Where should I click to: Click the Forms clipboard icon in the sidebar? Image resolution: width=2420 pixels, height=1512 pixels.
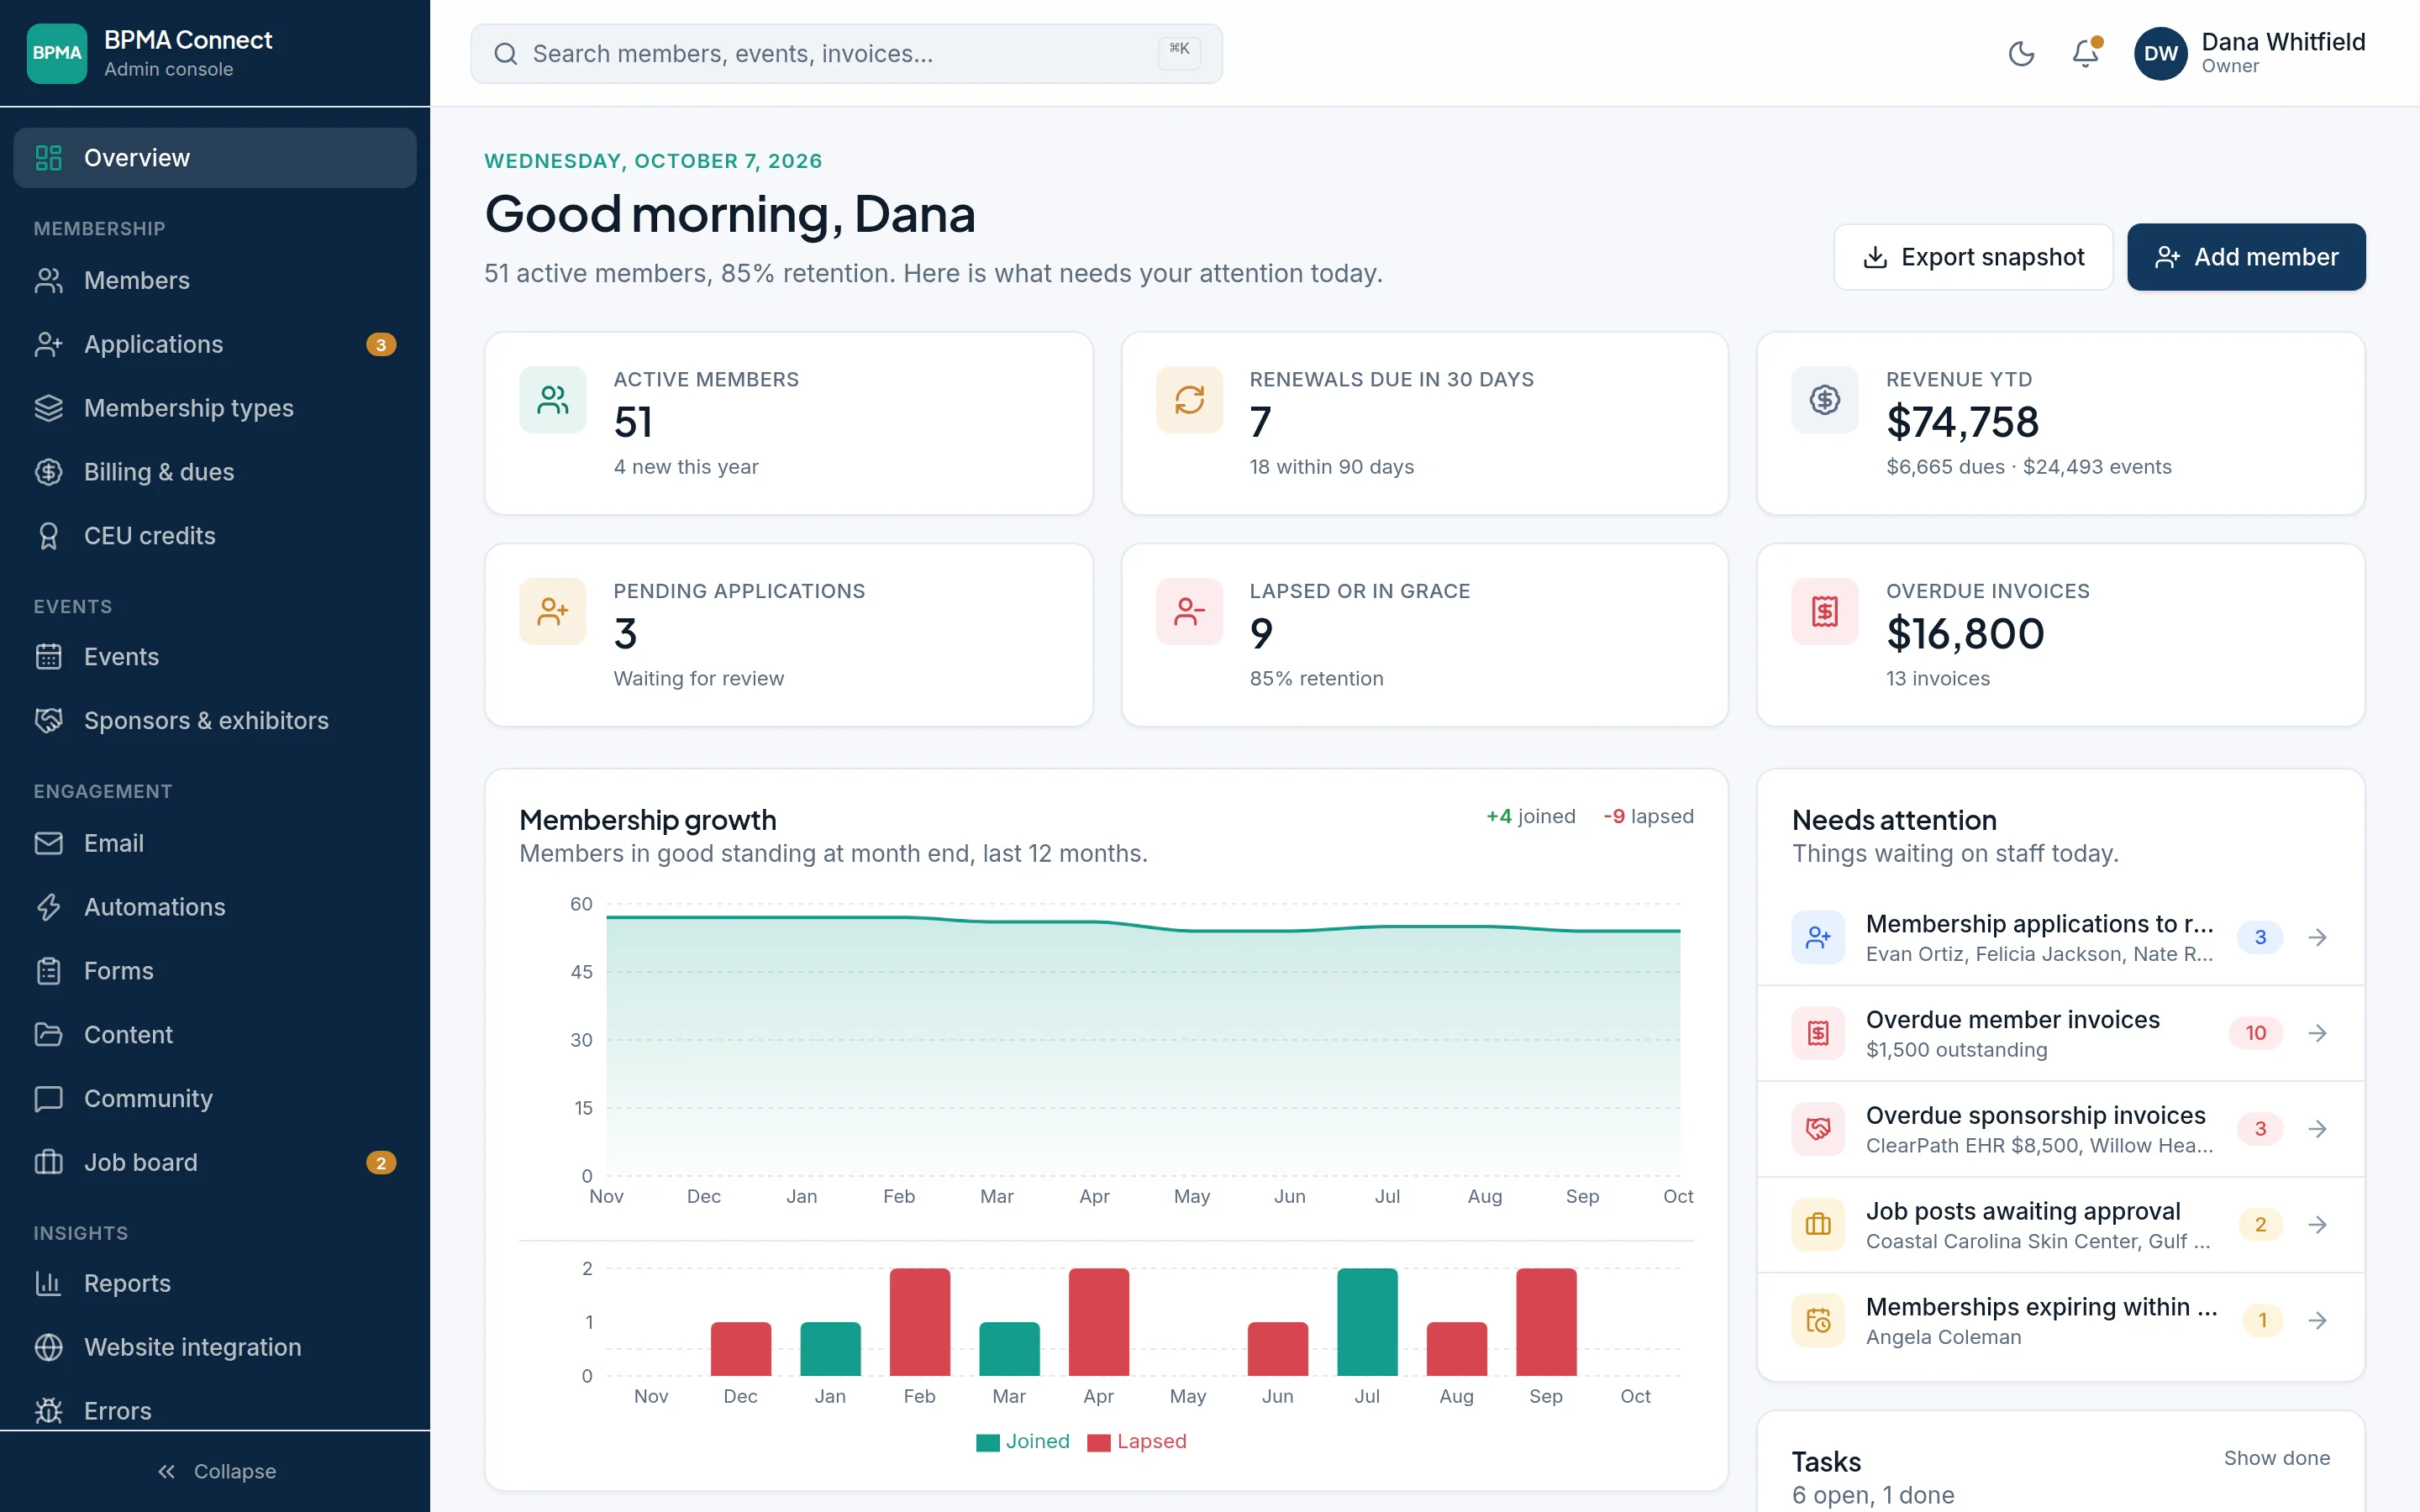[48, 971]
